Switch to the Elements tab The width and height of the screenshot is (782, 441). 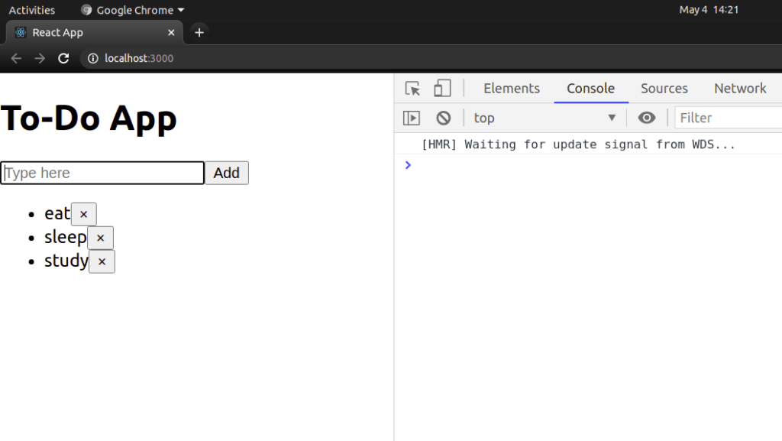click(511, 88)
